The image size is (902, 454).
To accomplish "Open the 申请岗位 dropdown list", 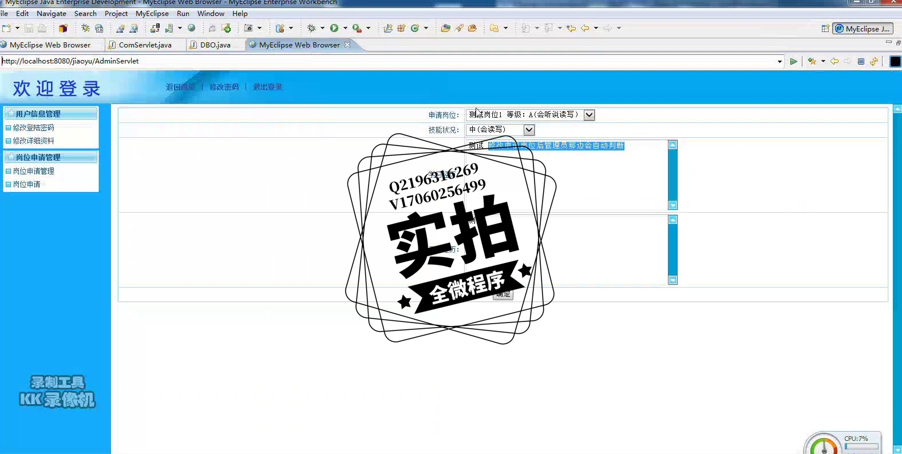I will click(589, 115).
